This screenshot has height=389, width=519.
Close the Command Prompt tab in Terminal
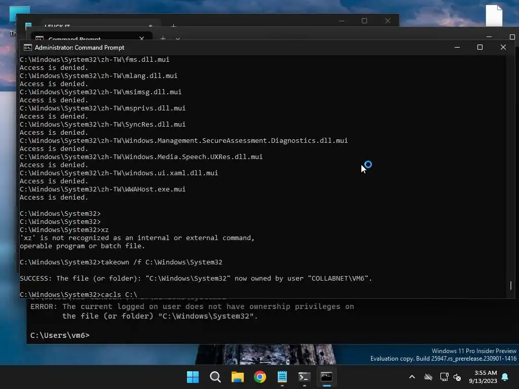[x=142, y=38]
